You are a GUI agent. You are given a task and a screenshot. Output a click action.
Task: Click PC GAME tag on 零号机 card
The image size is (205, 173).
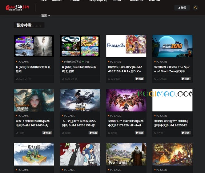coord(161,62)
